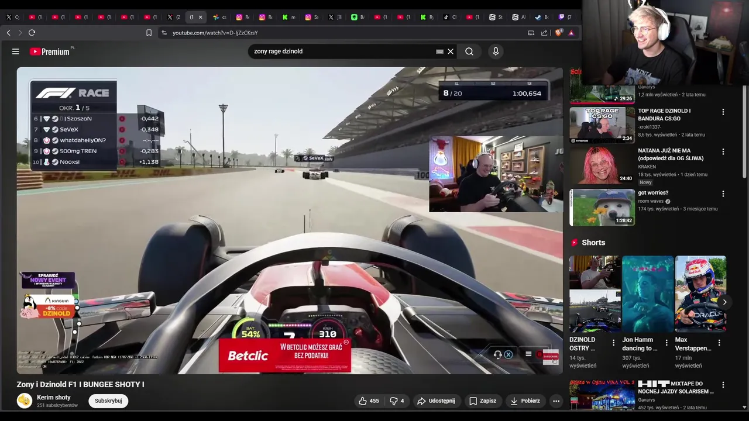This screenshot has width=749, height=421.
Task: Switch to the first Instagram tab
Action: point(242,17)
